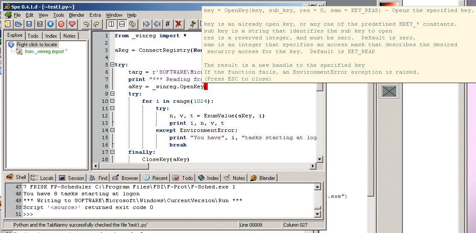Screen dimensions: 476x233
Task: Open the Extra menu
Action: click(95, 15)
